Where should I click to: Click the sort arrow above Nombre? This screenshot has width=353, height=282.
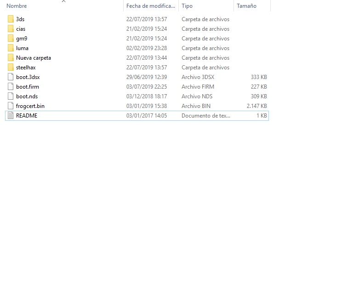(64, 1)
